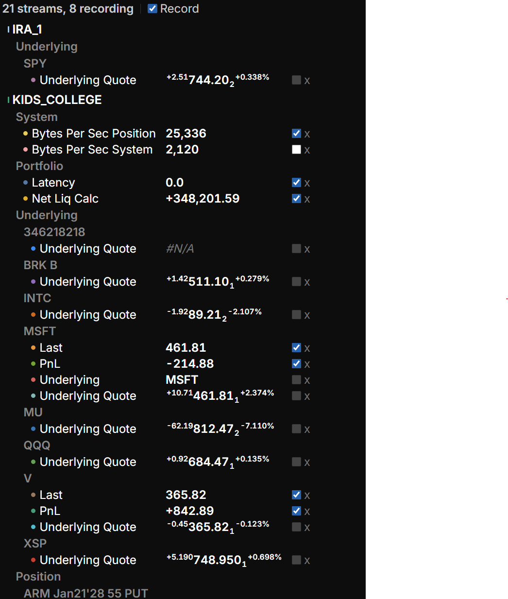Image resolution: width=508 pixels, height=599 pixels.
Task: Select ARM Jan21'28 55 PUT position
Action: pos(86,593)
